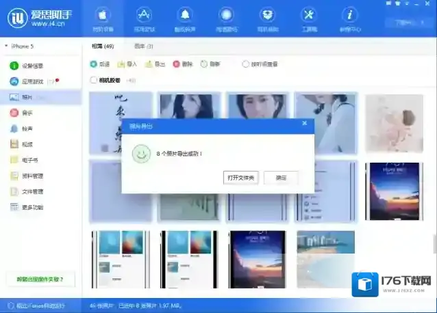Click the status text '已选中 8 张照片 1.97 MB'
The image size is (437, 313).
pyautogui.click(x=150, y=305)
